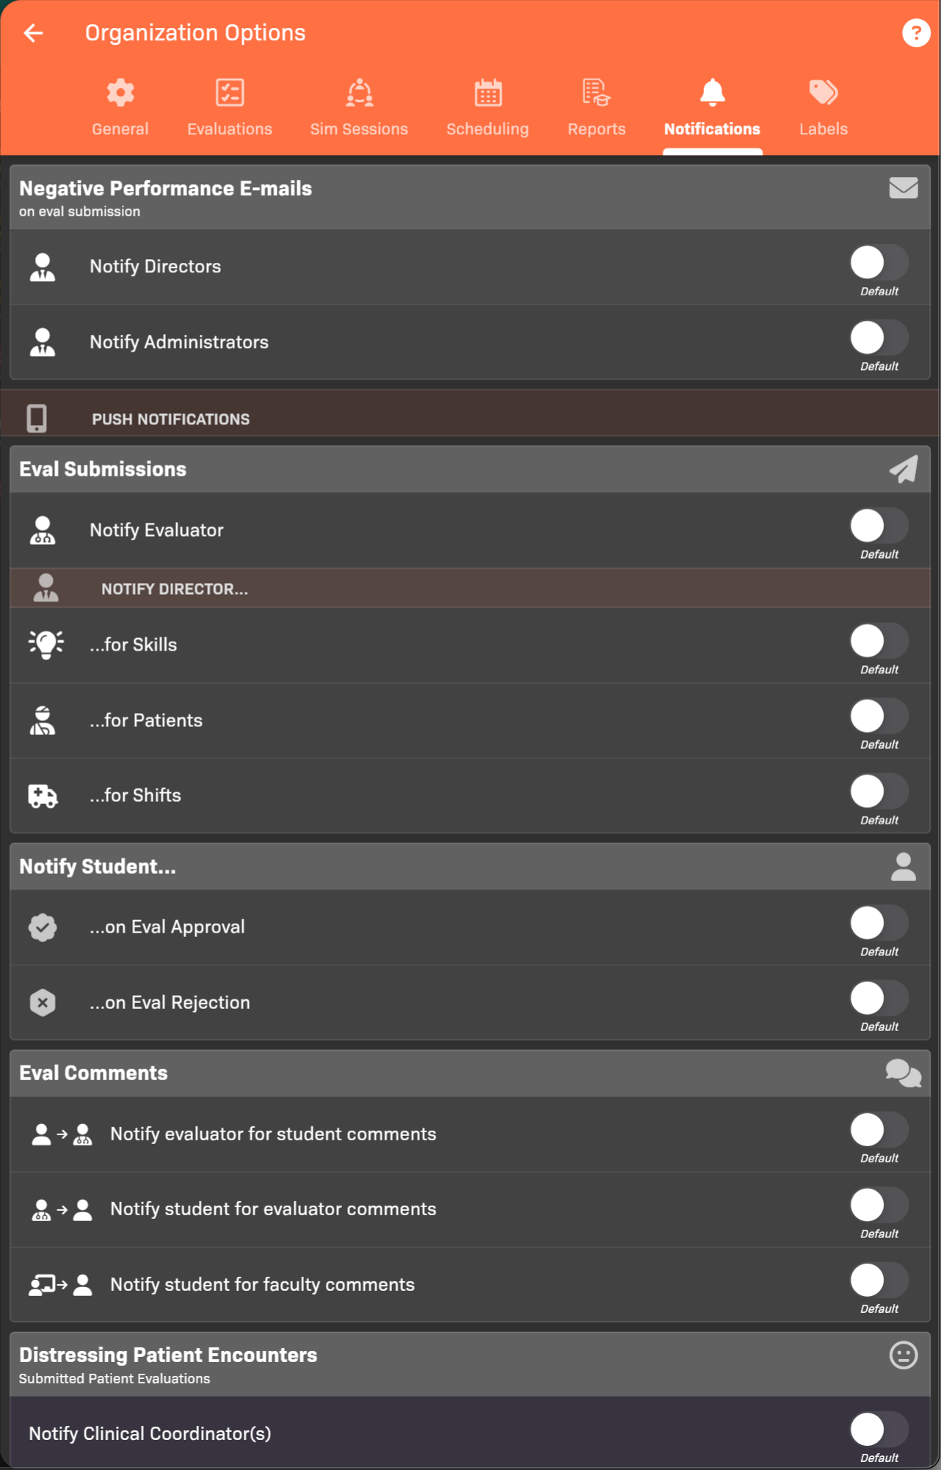Toggle the Notify Directors switch
Image resolution: width=941 pixels, height=1470 pixels.
click(x=879, y=263)
